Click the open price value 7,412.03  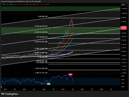[x=16, y=4]
